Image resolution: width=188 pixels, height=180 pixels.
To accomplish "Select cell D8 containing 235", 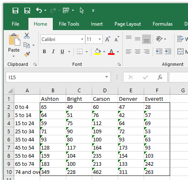I will click(x=105, y=156).
